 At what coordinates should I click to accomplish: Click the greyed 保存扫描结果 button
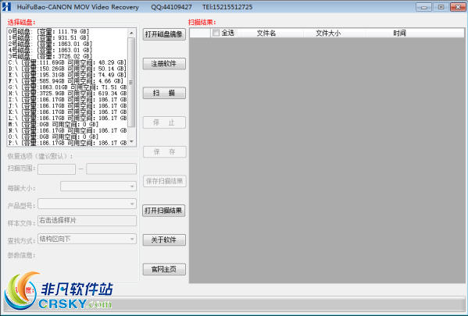coord(164,181)
